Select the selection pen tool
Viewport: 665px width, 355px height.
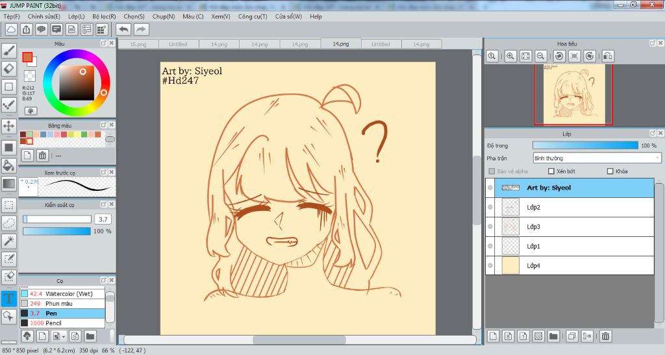[9, 259]
